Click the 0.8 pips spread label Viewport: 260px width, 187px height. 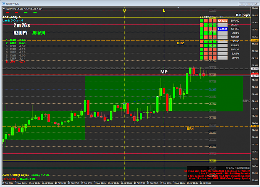click(x=243, y=15)
